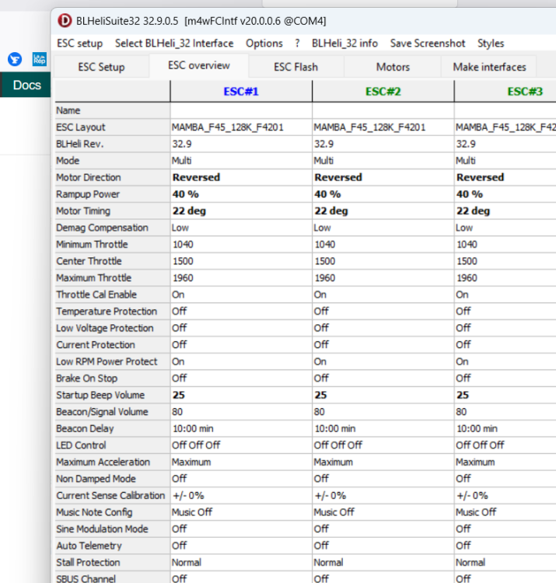Open the Options menu
Image resolution: width=556 pixels, height=583 pixels.
point(264,44)
